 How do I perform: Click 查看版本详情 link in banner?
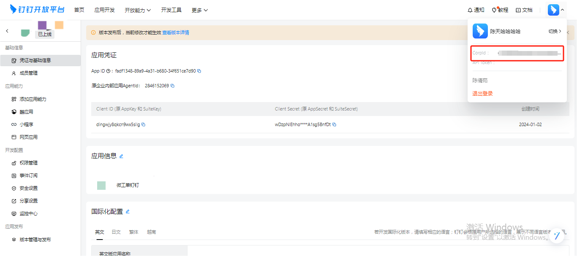(x=176, y=32)
